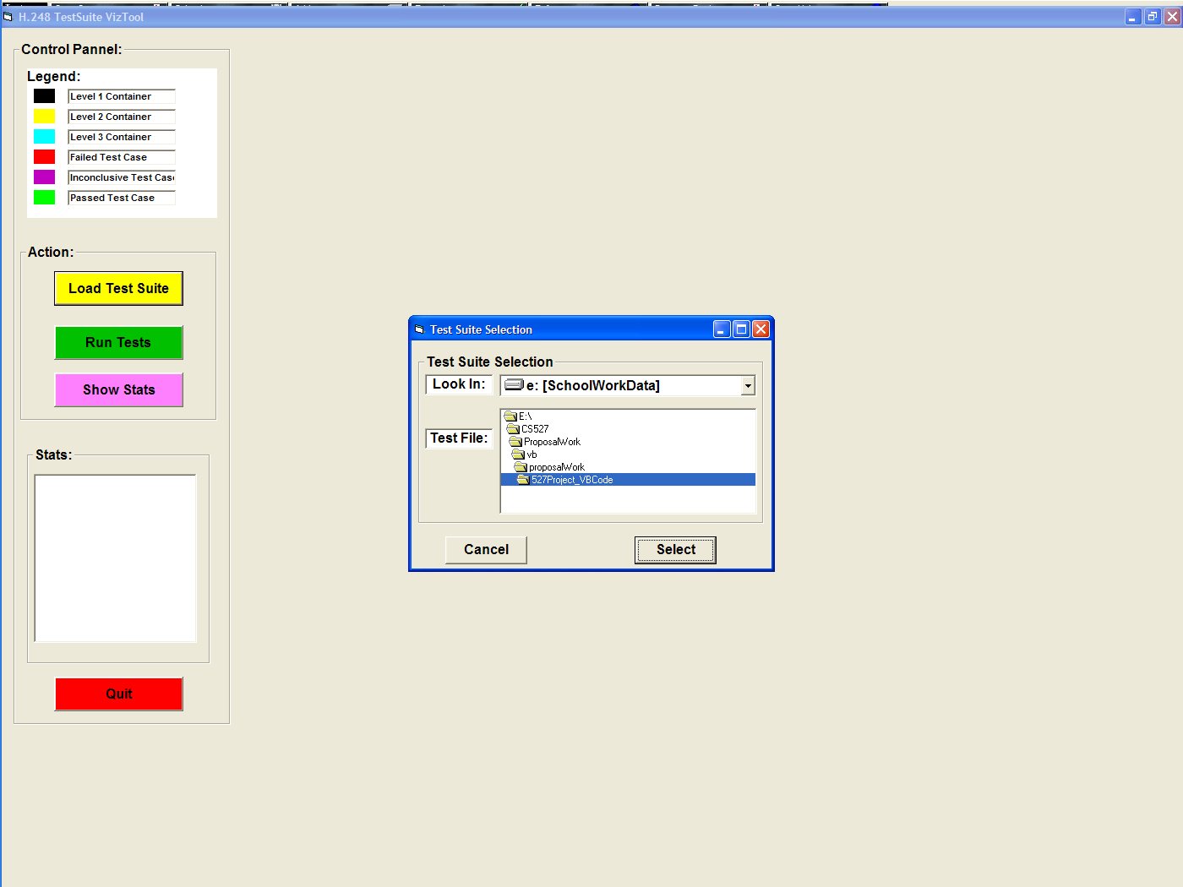Image resolution: width=1183 pixels, height=887 pixels.
Task: Confirm with the Select button
Action: 675,549
